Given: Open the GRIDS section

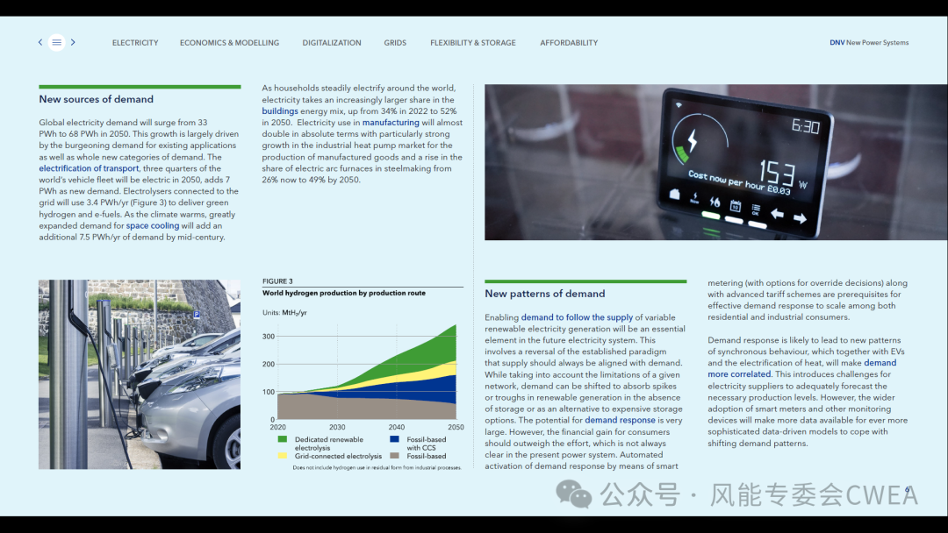Looking at the screenshot, I should coord(395,43).
